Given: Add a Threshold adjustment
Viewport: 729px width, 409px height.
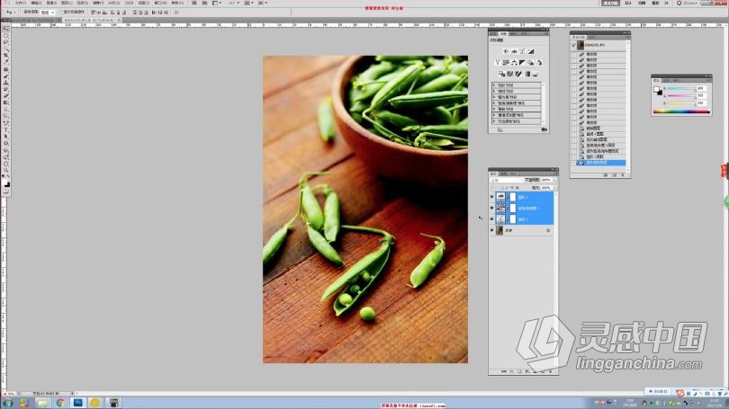Looking at the screenshot, I should pos(519,74).
